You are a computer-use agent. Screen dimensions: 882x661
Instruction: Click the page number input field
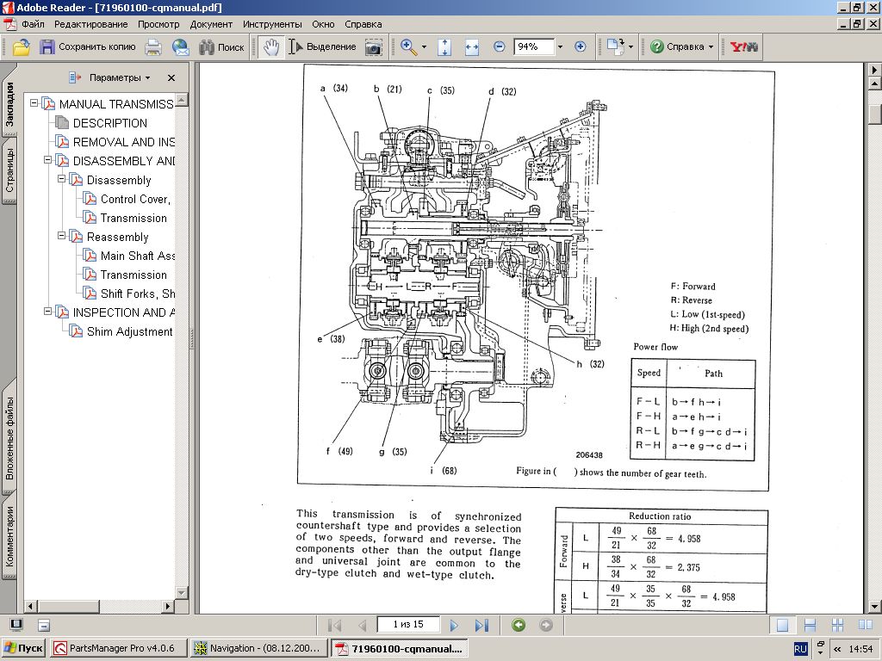tap(407, 625)
